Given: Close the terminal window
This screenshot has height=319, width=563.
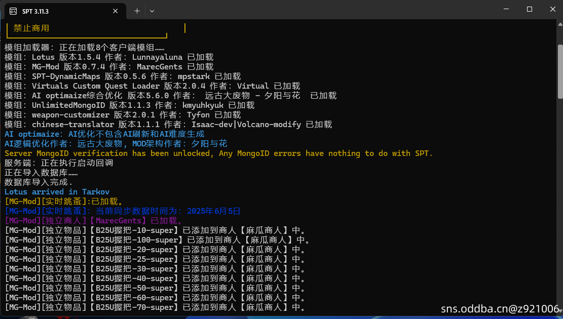Looking at the screenshot, I should pos(552,9).
